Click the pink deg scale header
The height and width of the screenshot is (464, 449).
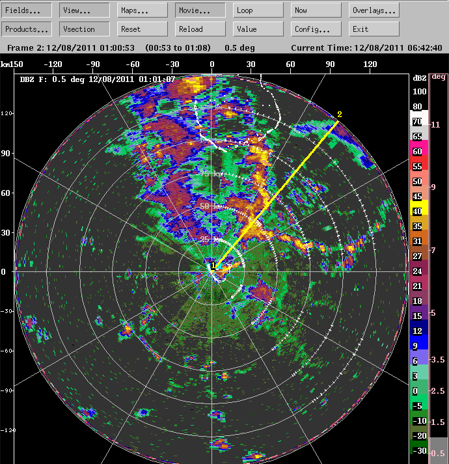(x=439, y=77)
